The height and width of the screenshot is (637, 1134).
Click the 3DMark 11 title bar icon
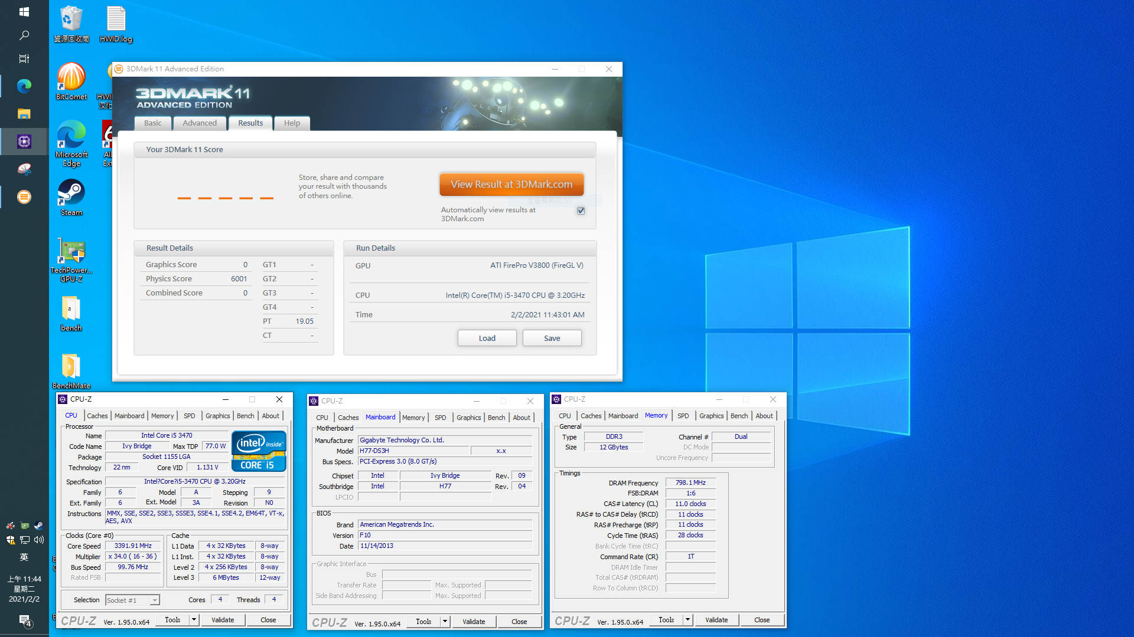point(119,69)
